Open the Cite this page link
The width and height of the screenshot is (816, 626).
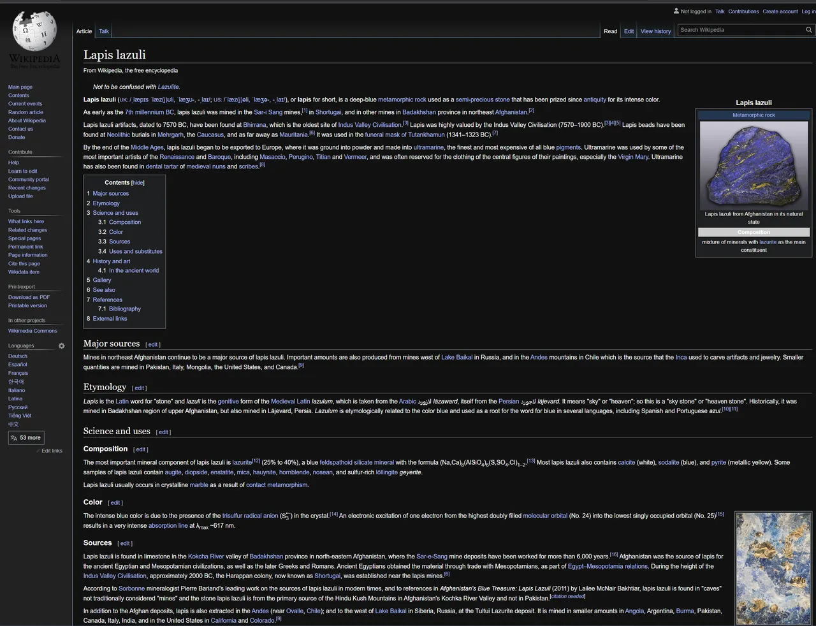pyautogui.click(x=24, y=264)
